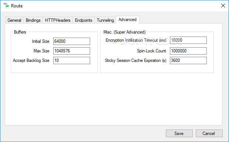Save the route settings
Viewport: 229px width, 142px height.
pos(179,134)
